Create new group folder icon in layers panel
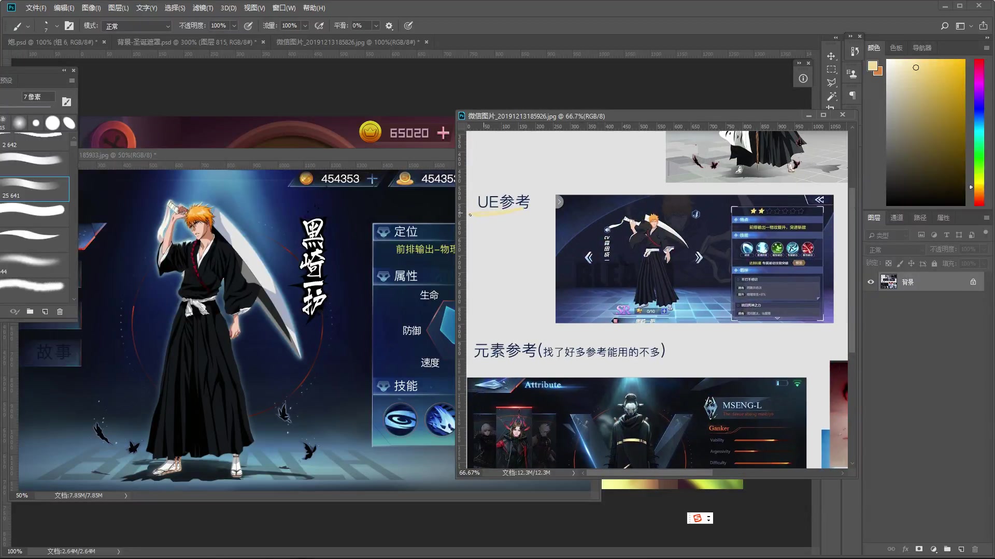Image resolution: width=995 pixels, height=559 pixels. click(x=947, y=549)
